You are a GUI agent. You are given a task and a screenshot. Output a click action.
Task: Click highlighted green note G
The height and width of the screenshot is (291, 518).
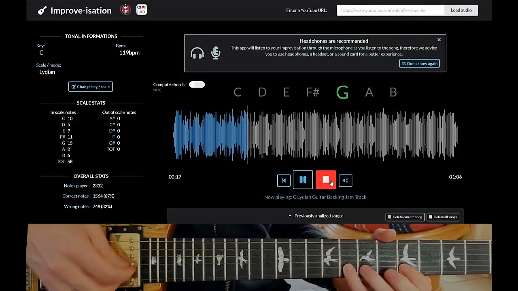tap(342, 93)
